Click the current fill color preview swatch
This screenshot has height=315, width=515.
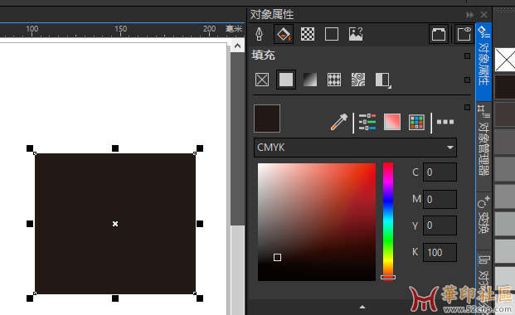click(x=267, y=119)
